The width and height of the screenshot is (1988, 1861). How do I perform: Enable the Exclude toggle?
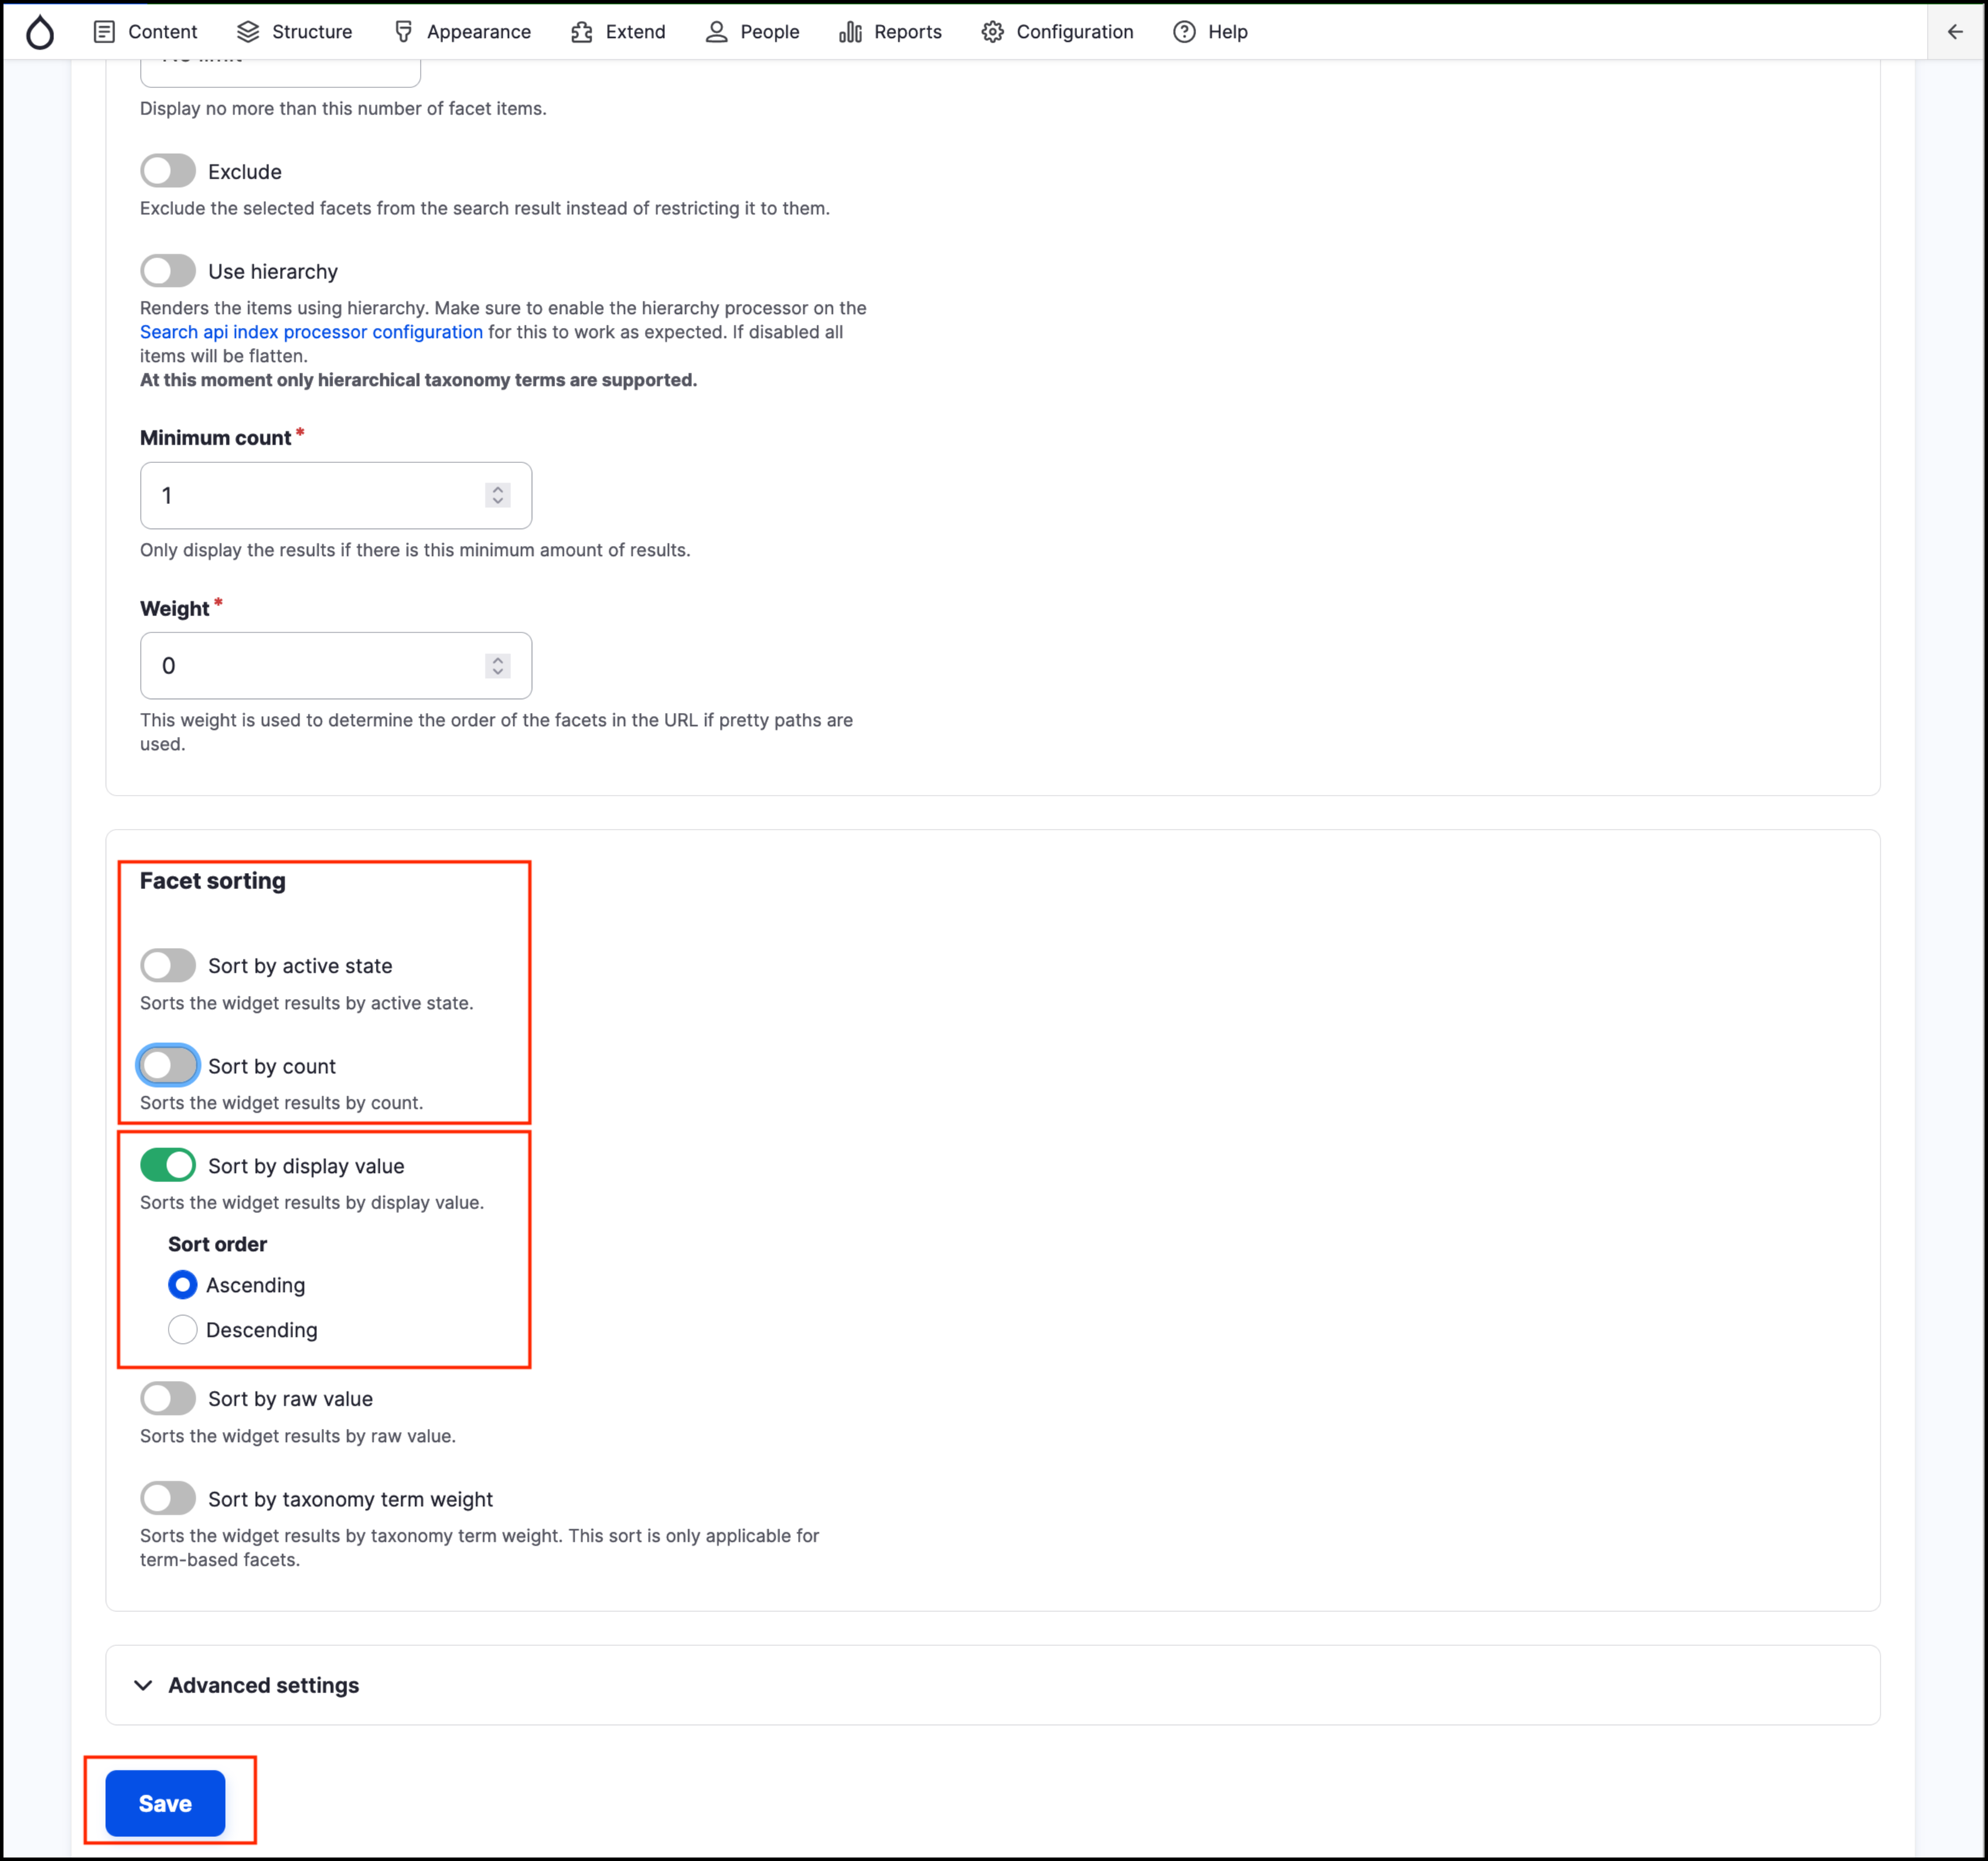(167, 170)
